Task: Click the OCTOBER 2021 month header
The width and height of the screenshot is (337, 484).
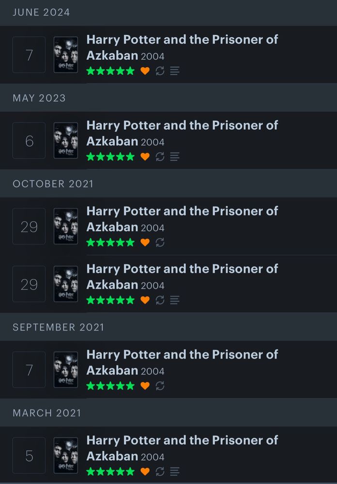Action: pyautogui.click(x=53, y=183)
